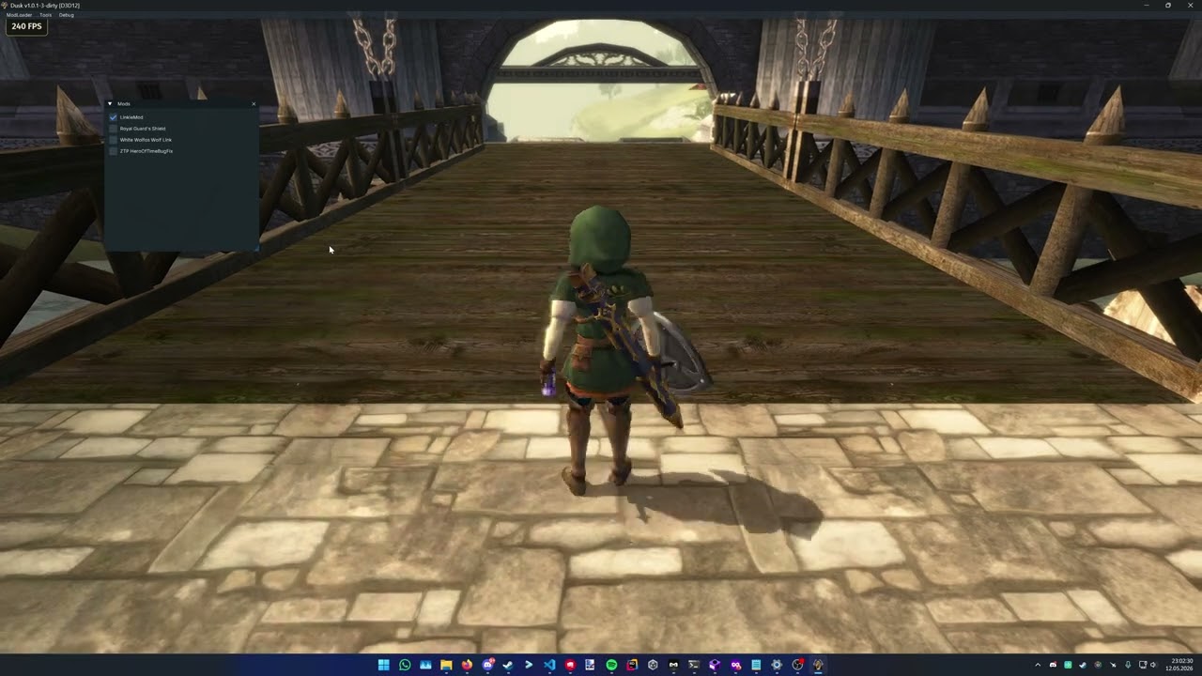This screenshot has width=1202, height=676.
Task: Open the Tools menu
Action: 45,15
